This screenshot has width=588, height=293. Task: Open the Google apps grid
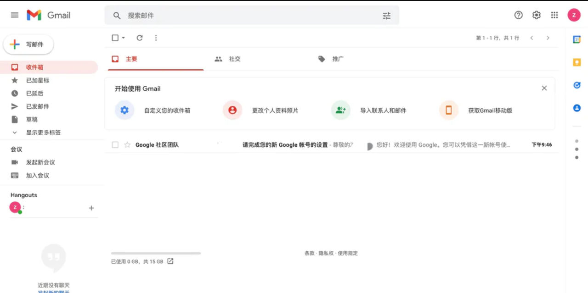554,15
